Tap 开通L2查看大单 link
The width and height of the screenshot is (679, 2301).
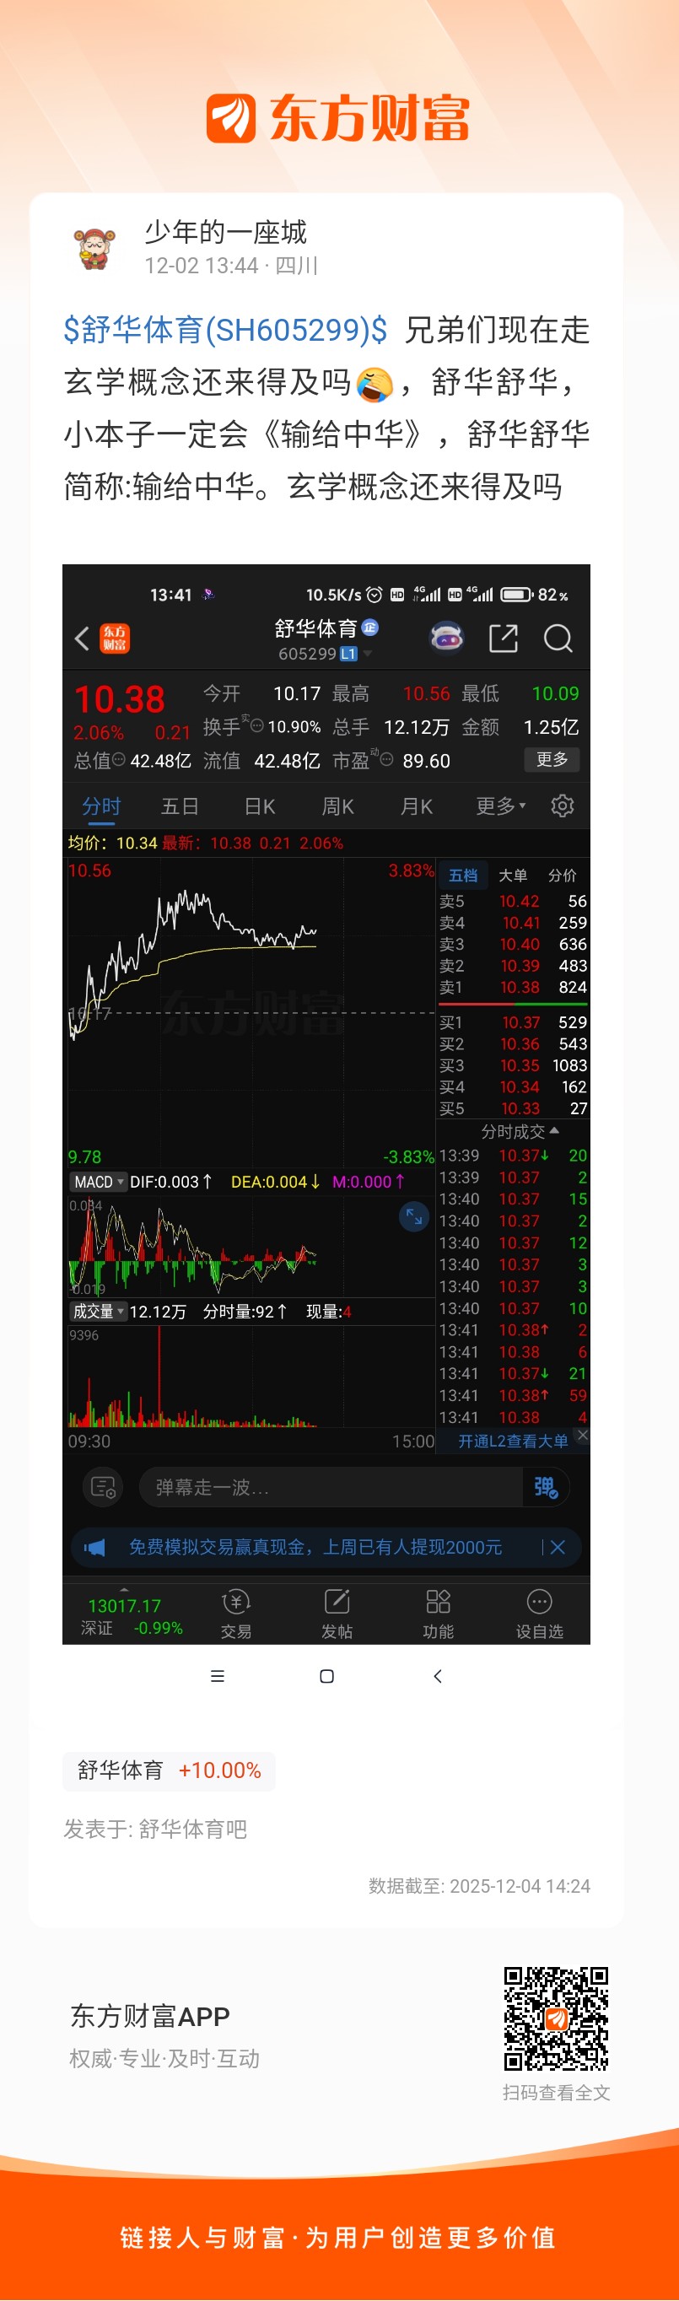pyautogui.click(x=513, y=1441)
